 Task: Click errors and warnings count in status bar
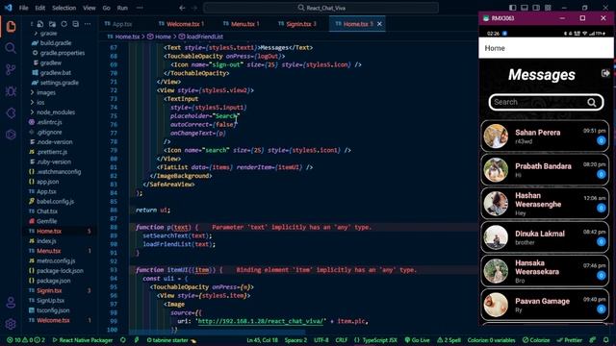coord(26,340)
